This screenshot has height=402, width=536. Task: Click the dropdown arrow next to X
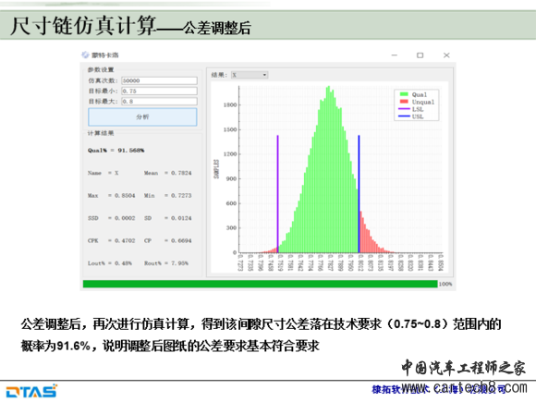(264, 75)
